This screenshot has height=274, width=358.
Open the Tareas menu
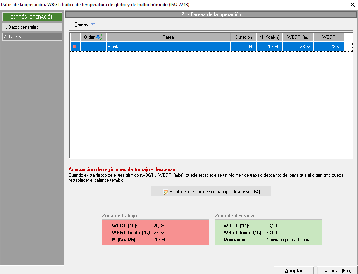click(x=81, y=24)
